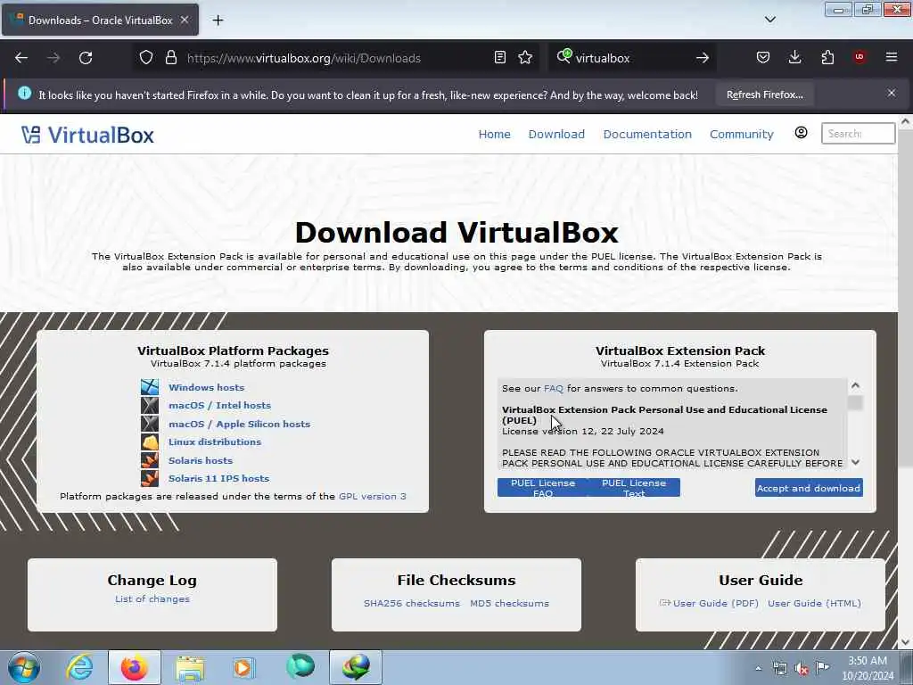Screen dimensions: 913x685
Task: Click the Windows hosts platform icon
Action: 150,387
